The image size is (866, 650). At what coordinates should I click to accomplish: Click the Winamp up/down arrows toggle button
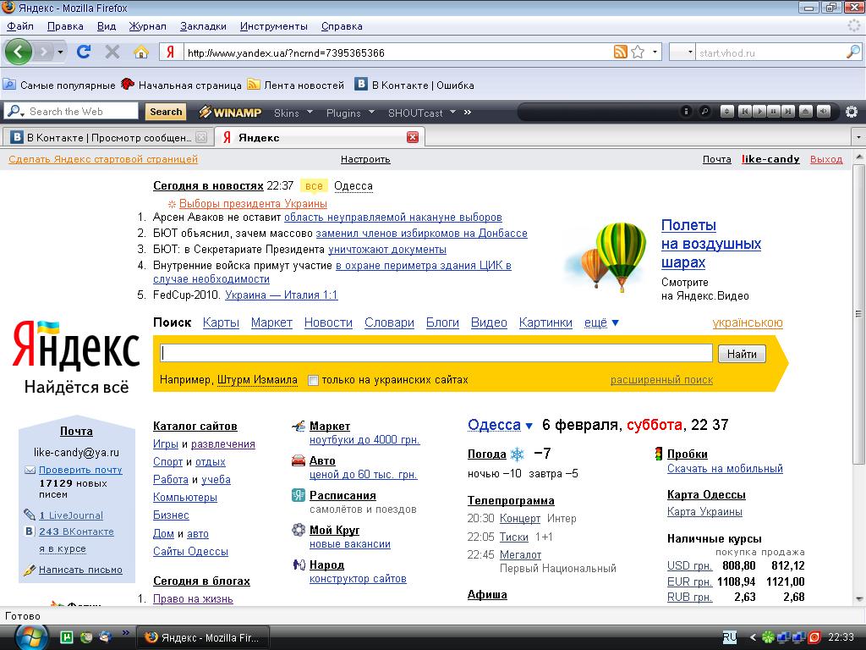[x=726, y=112]
